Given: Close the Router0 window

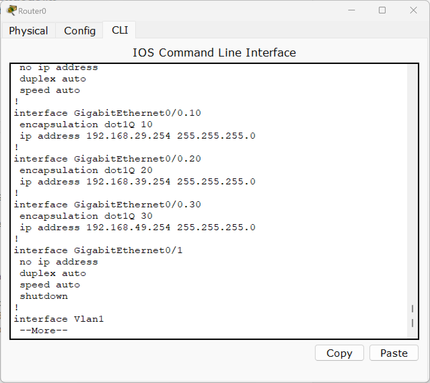Looking at the screenshot, I should (414, 10).
